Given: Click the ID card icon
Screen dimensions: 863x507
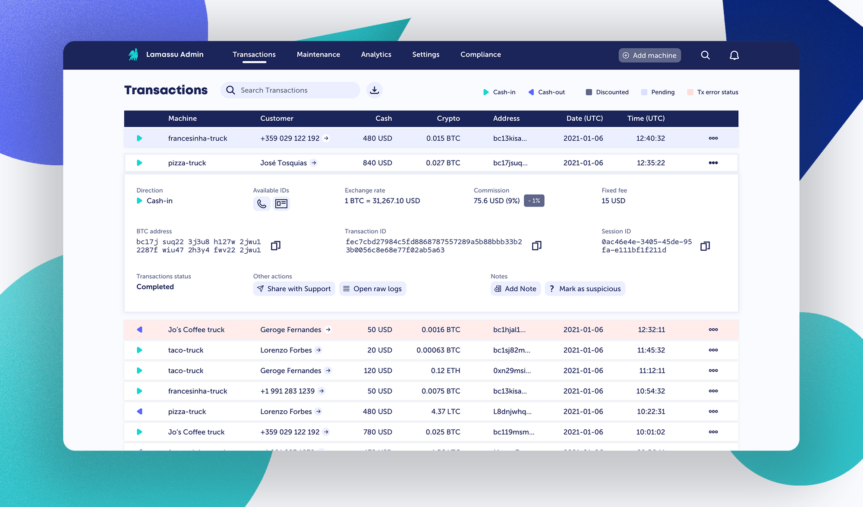Looking at the screenshot, I should click(x=281, y=203).
